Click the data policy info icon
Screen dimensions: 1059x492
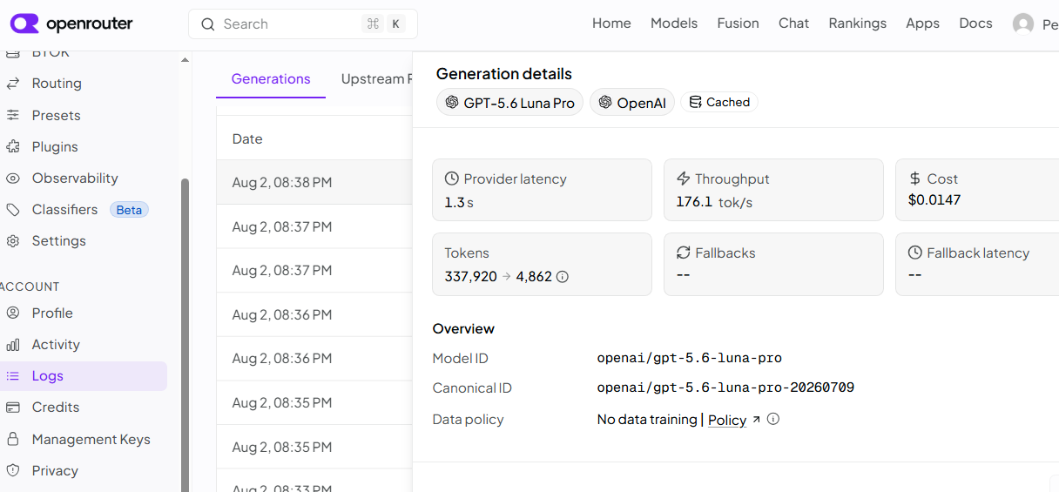(x=772, y=419)
